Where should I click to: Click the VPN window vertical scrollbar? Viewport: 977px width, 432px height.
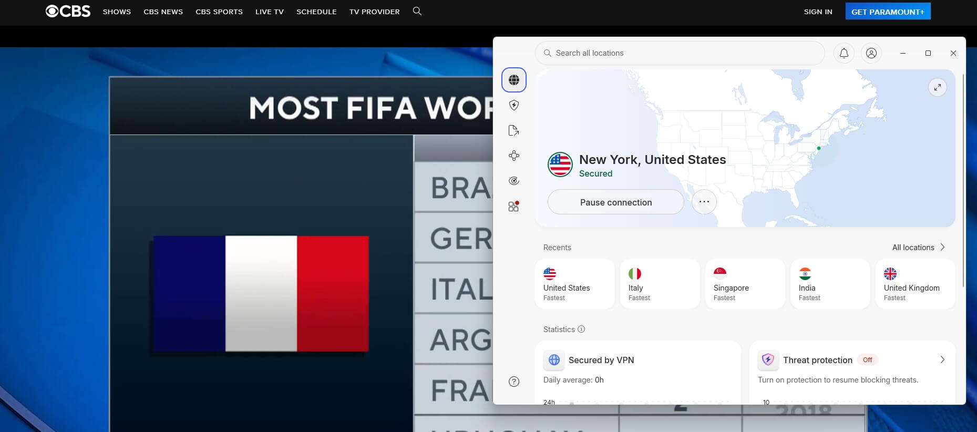tap(963, 180)
